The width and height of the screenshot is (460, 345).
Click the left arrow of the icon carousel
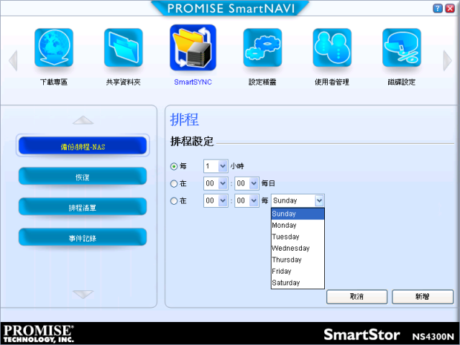[13, 60]
